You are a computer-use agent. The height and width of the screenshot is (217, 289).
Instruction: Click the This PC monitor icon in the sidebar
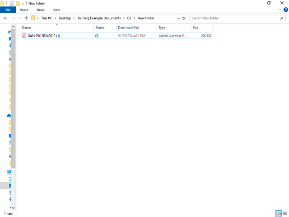click(9, 172)
